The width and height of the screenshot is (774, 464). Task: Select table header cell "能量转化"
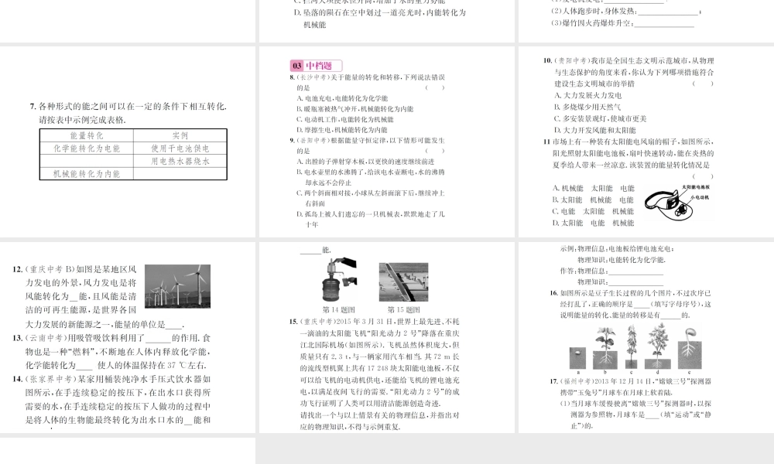coord(87,135)
